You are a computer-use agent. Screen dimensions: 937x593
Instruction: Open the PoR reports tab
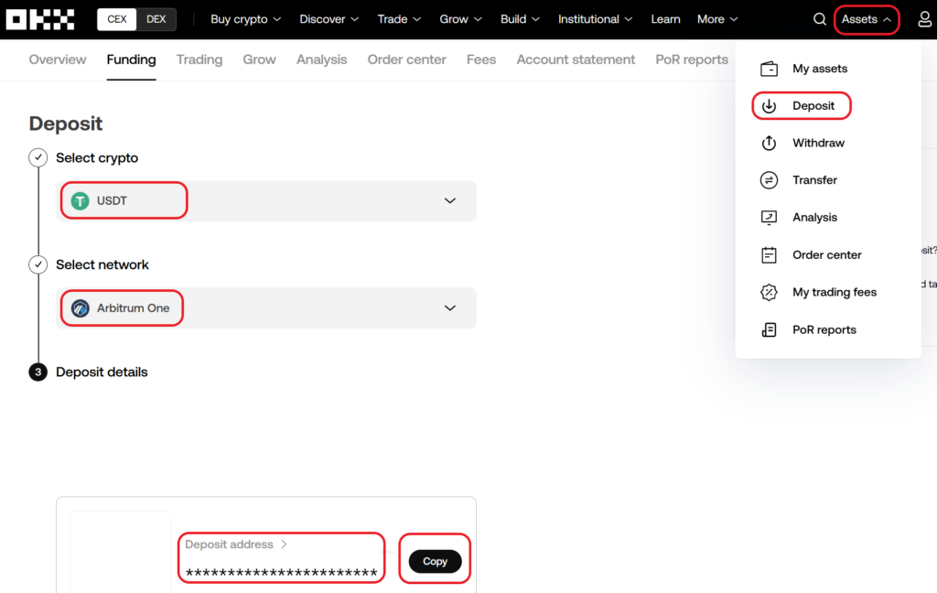pos(692,59)
